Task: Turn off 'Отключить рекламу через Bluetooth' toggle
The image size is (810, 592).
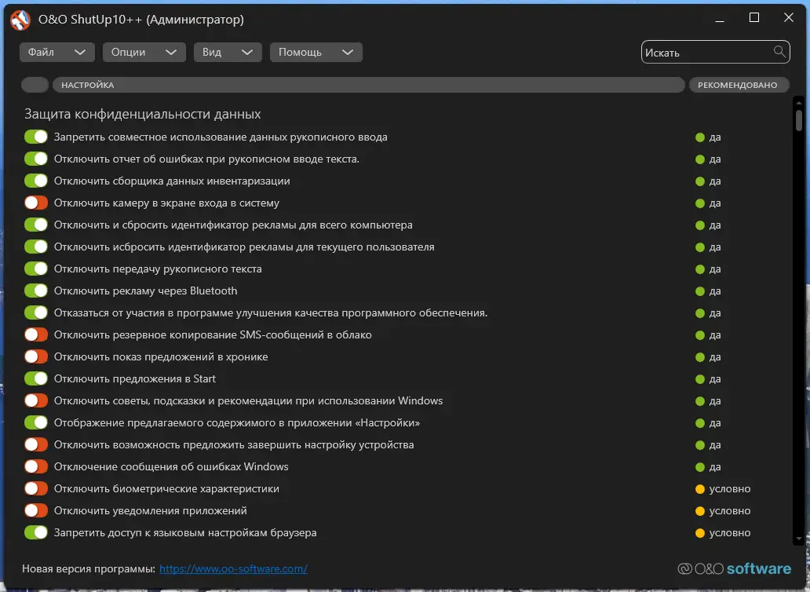Action: point(36,291)
